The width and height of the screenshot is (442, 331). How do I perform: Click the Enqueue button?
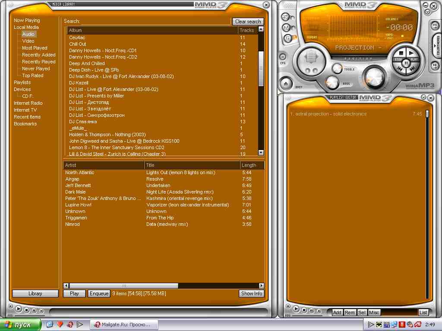click(99, 294)
